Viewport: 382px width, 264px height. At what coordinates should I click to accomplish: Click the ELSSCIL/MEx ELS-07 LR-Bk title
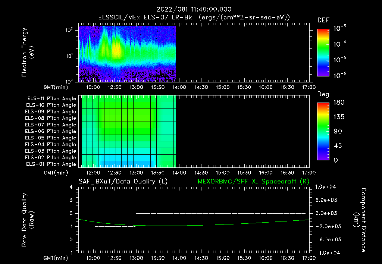[x=145, y=18]
